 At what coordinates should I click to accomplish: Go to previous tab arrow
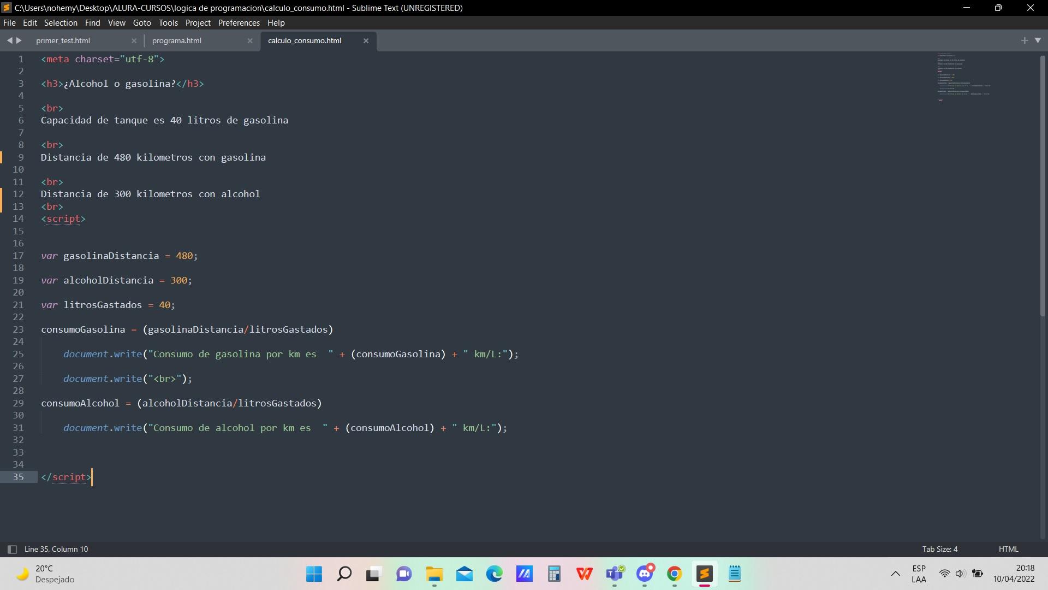(9, 40)
